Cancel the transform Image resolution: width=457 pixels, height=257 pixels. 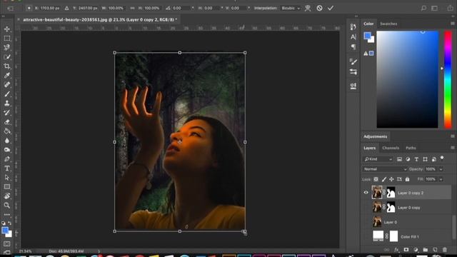coord(319,8)
